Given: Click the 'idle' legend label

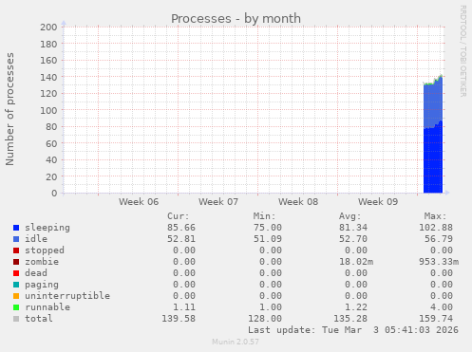Looking at the screenshot, I should (x=36, y=239).
